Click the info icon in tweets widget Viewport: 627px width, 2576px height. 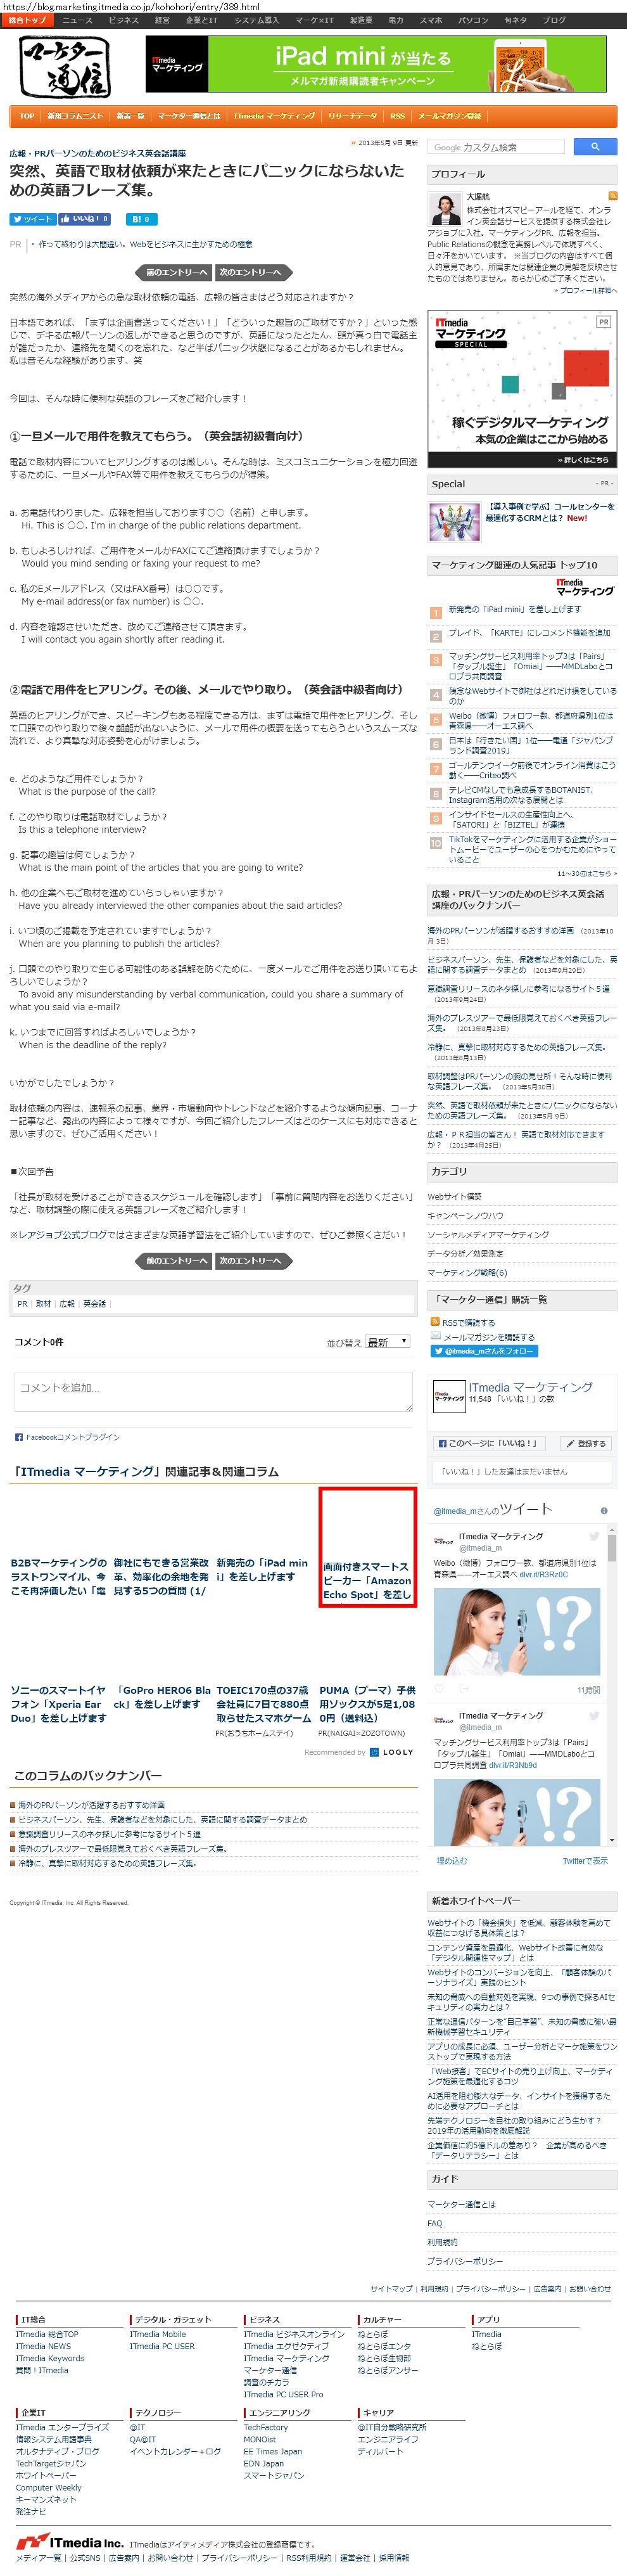603,1510
